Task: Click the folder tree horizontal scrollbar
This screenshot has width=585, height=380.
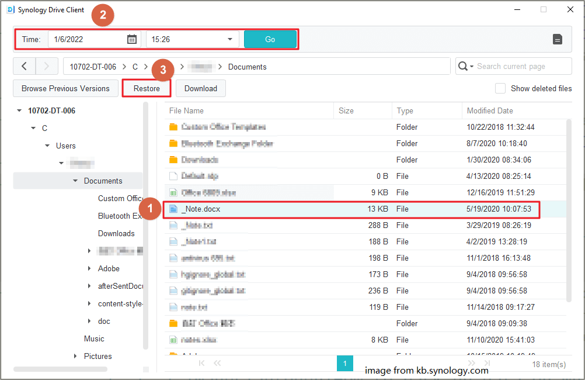Action: pyautogui.click(x=61, y=369)
